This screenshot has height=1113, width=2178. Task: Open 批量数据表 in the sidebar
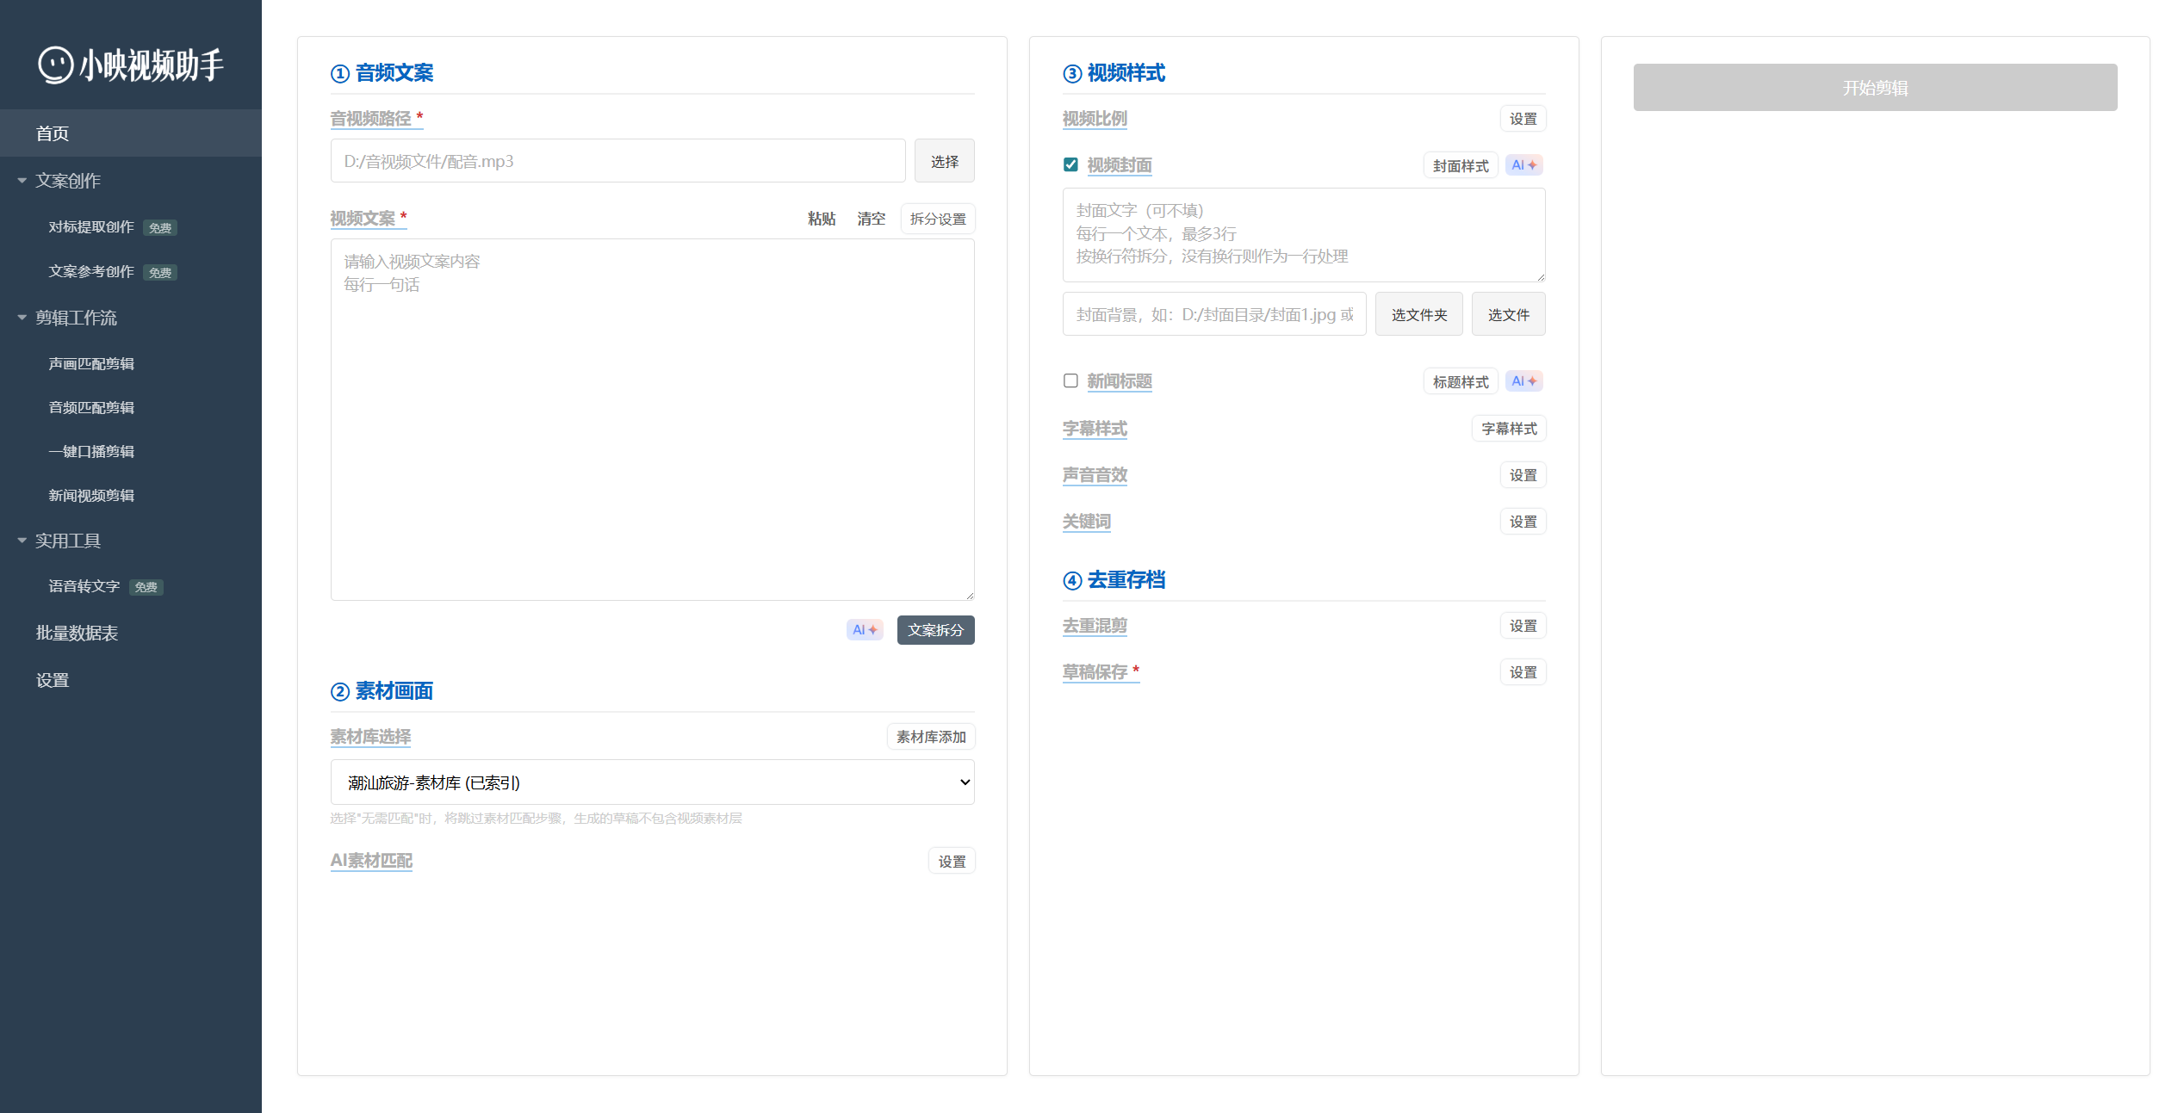(x=77, y=634)
